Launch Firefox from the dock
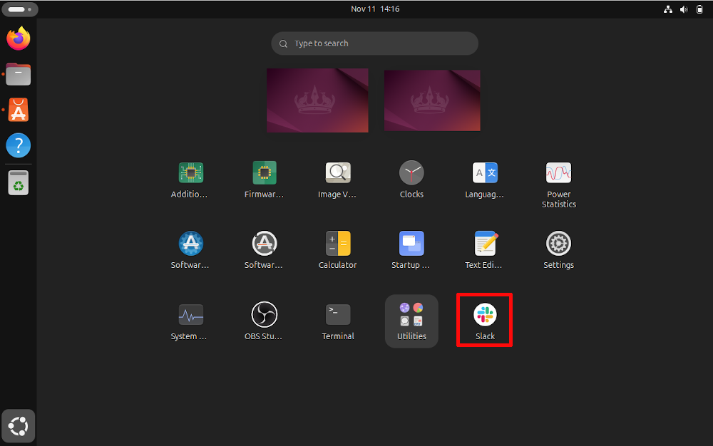713x446 pixels. 19,38
